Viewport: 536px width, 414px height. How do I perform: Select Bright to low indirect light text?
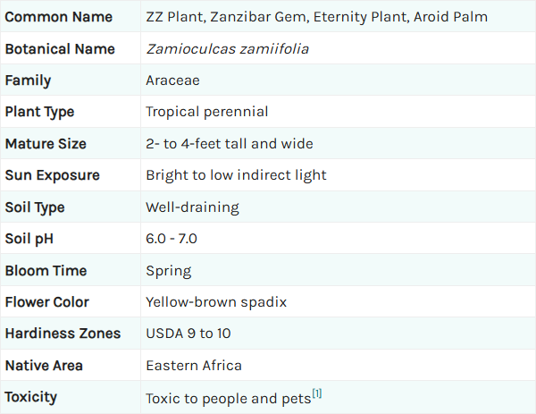coord(236,175)
